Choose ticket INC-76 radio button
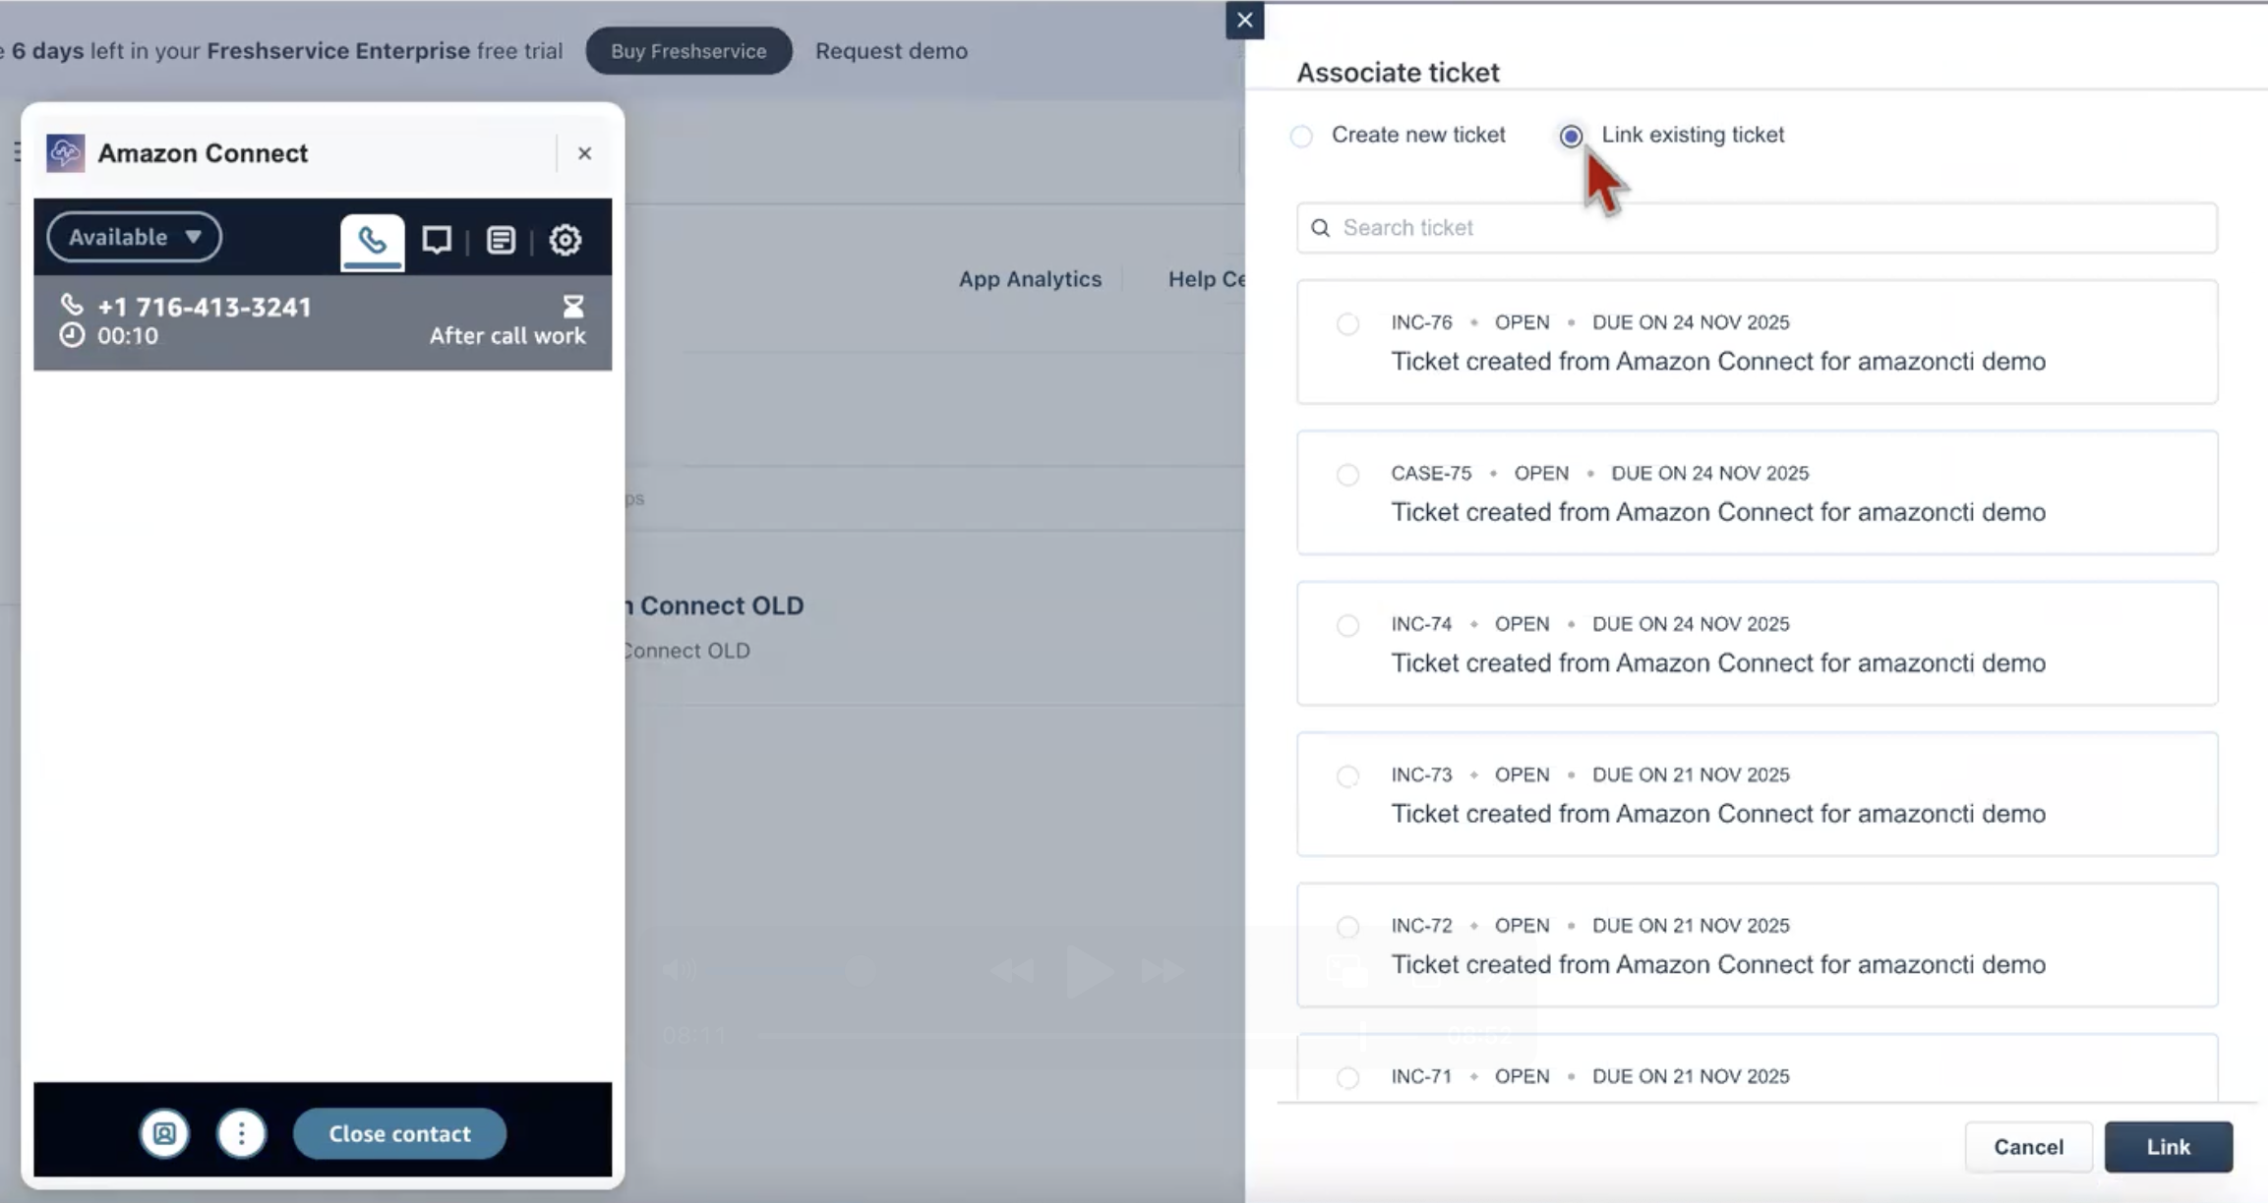The height and width of the screenshot is (1203, 2268). pos(1347,323)
